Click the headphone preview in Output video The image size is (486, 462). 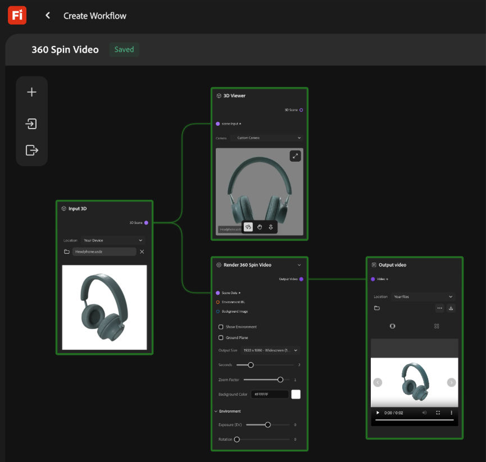point(415,382)
